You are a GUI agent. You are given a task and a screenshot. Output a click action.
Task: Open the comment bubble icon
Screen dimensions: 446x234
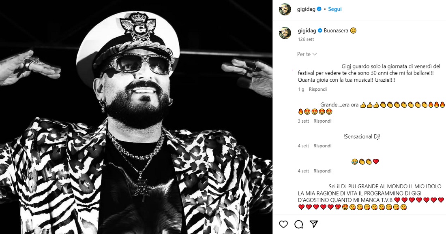tap(298, 224)
